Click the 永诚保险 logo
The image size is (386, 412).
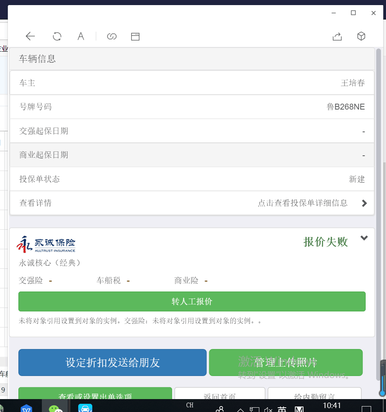46,245
